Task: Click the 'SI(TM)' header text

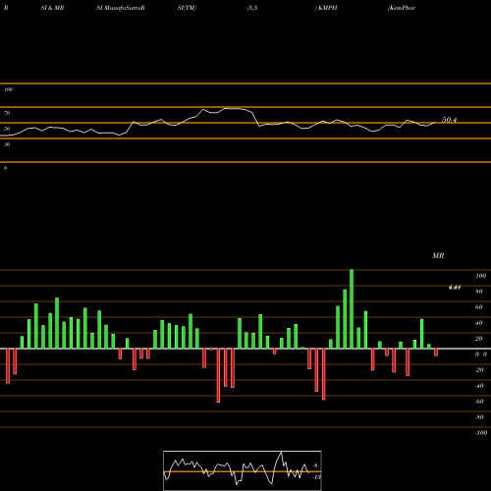Action: pyautogui.click(x=187, y=8)
